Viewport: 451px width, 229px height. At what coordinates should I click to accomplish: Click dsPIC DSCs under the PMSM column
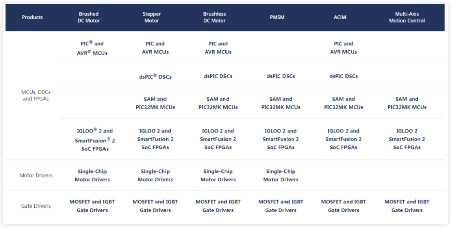pos(281,76)
